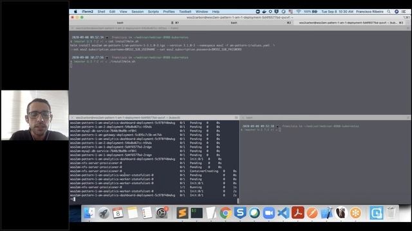The width and height of the screenshot is (412, 231).
Task: Open Notification Center icon
Action: (x=404, y=12)
